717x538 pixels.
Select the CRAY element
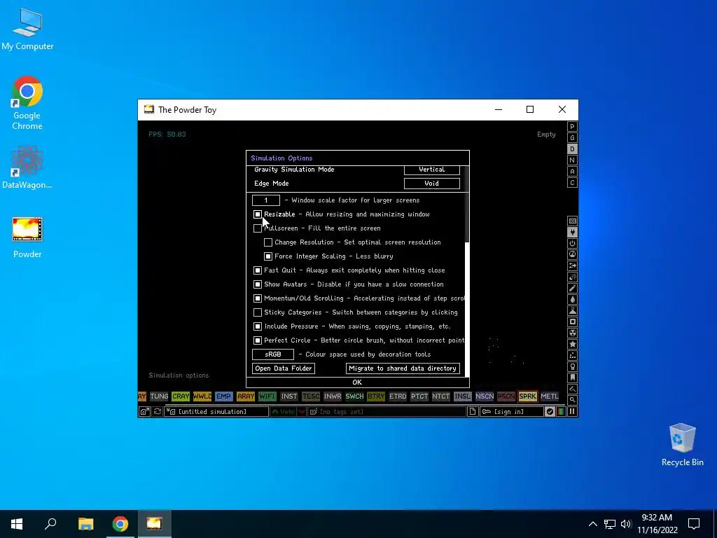point(181,396)
